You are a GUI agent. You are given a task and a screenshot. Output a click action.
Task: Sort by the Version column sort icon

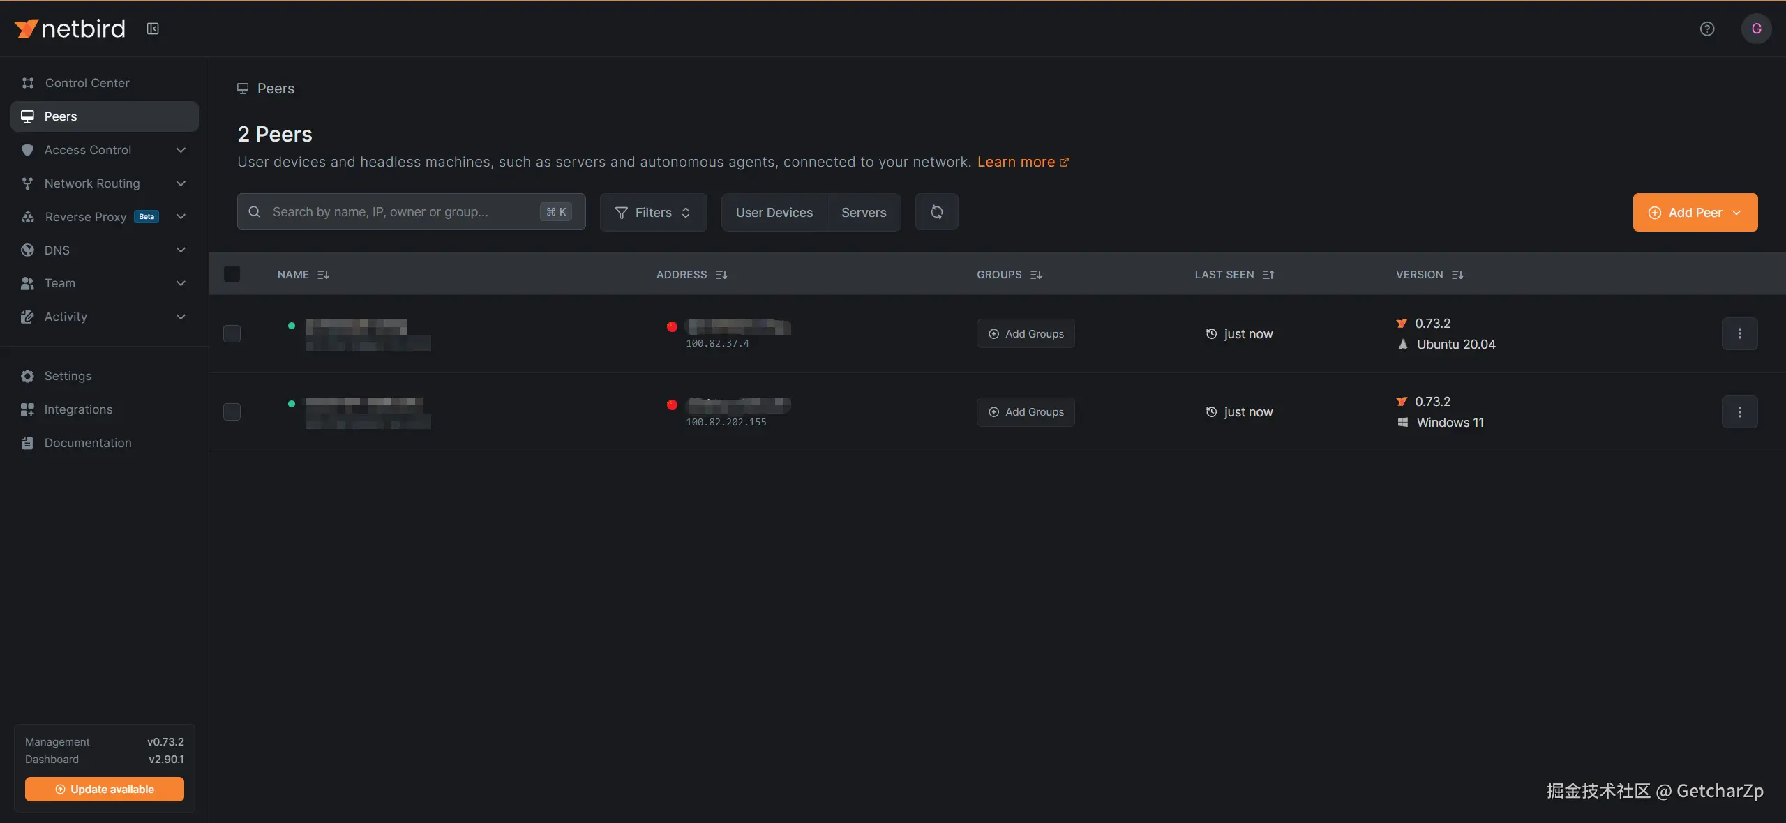coord(1457,275)
